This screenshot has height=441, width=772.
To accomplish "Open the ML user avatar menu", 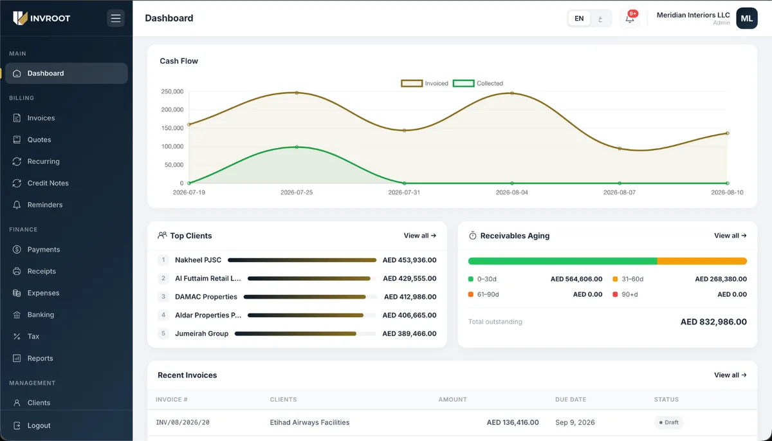I will (747, 18).
